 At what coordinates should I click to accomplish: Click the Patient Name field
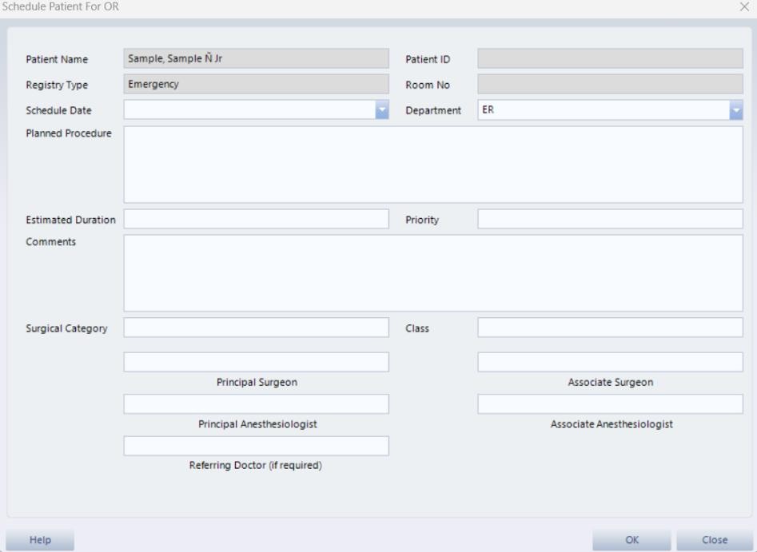[256, 58]
